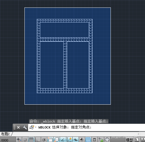Open Quick Properties icon
Viewport: 145px width, 142px height.
point(94,140)
